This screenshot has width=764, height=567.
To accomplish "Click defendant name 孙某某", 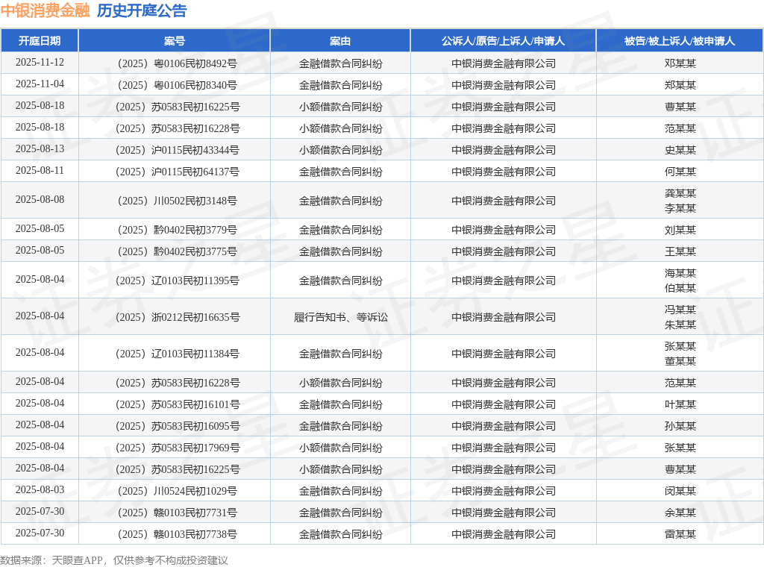I will (x=680, y=426).
